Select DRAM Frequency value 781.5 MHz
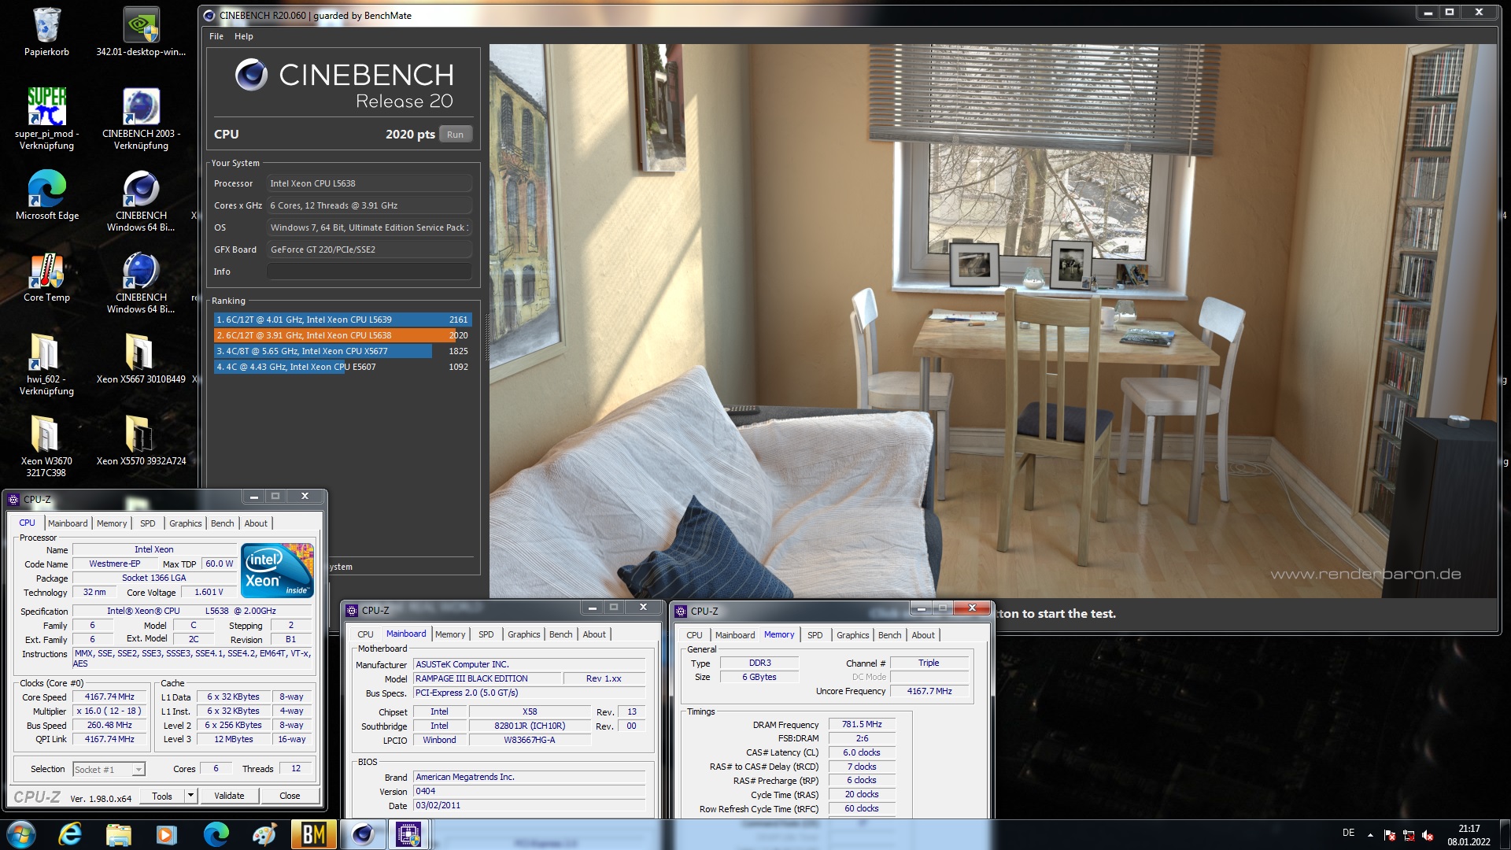The image size is (1511, 850). coord(862,725)
